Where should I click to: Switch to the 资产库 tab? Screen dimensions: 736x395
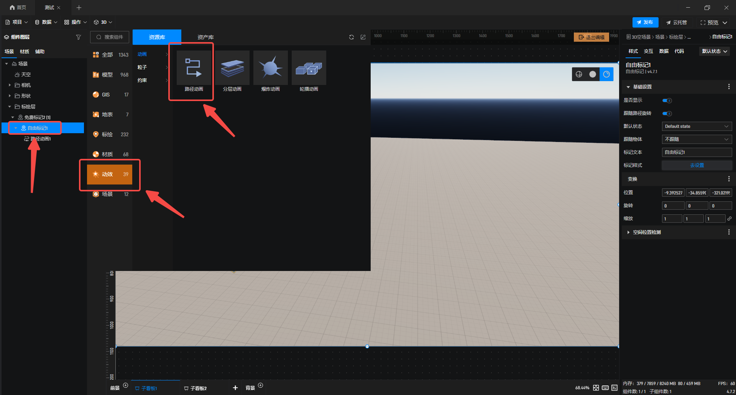point(205,37)
